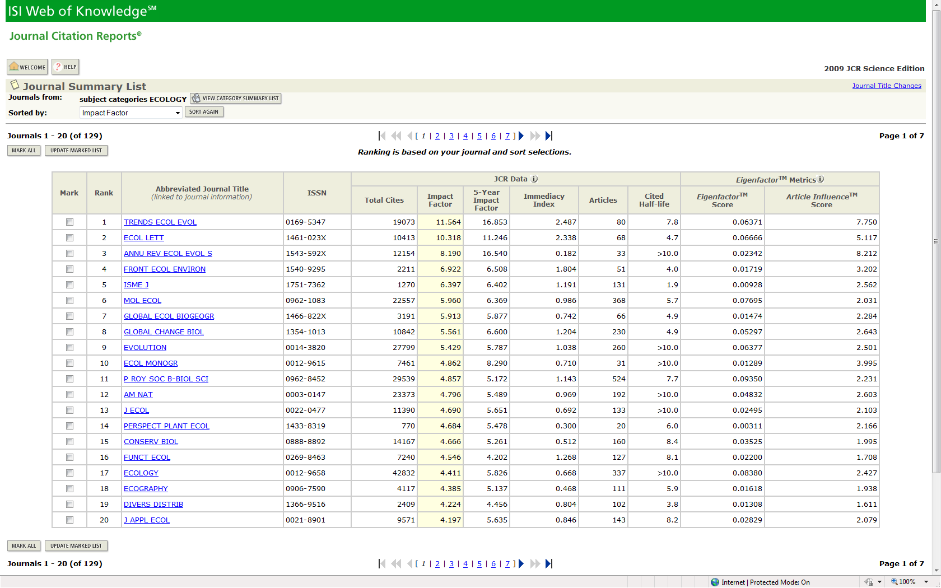Viewport: 941px width, 588px height.
Task: Open GLOBAL ECOL BIOGEOGR journal link
Action: [169, 316]
